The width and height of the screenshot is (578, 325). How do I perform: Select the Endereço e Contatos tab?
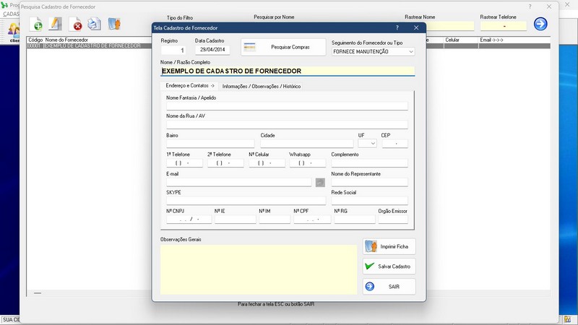(x=190, y=86)
